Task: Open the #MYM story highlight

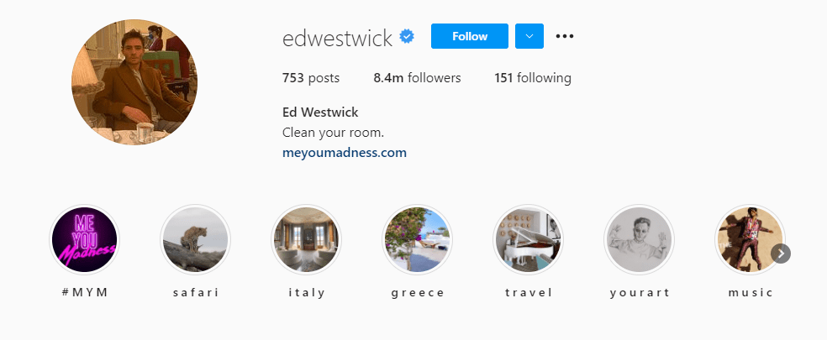Action: click(84, 239)
